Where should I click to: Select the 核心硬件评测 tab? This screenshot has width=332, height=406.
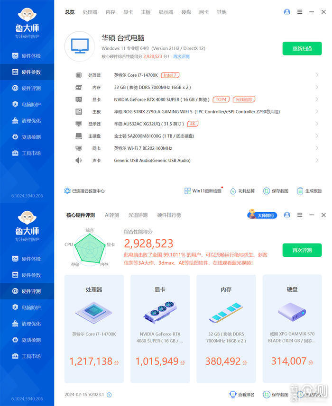pos(80,215)
